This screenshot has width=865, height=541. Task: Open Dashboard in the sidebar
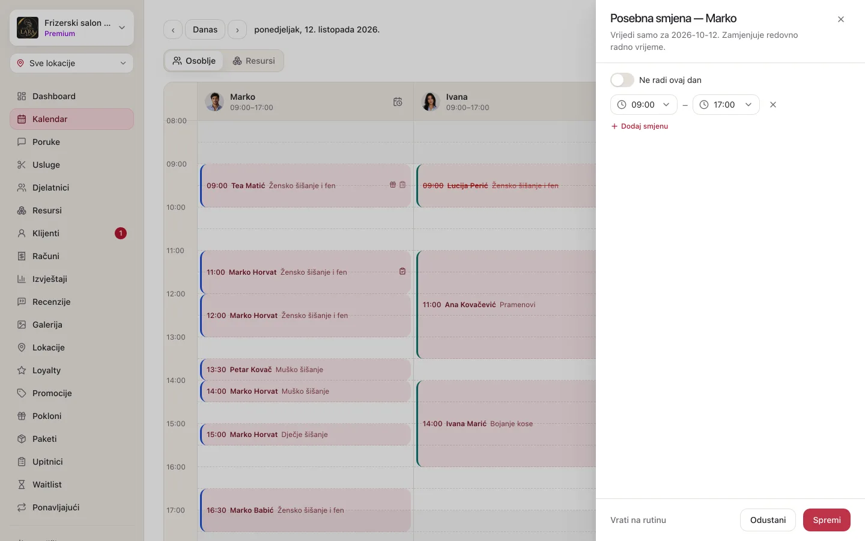(71, 96)
